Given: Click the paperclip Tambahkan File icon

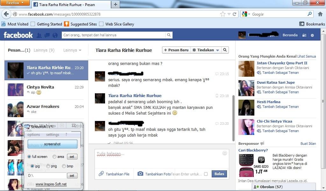Looking at the screenshot, I should 101,174.
